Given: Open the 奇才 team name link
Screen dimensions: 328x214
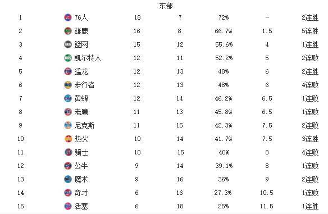Looking at the screenshot, I should click(x=81, y=193).
